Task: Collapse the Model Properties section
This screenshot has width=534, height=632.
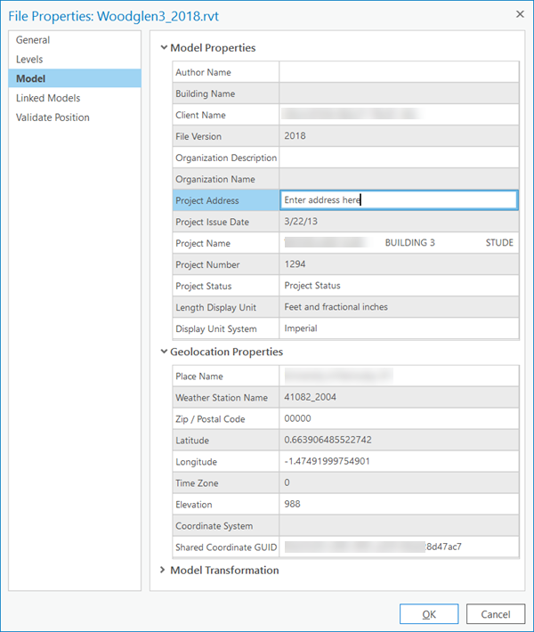Action: [164, 48]
